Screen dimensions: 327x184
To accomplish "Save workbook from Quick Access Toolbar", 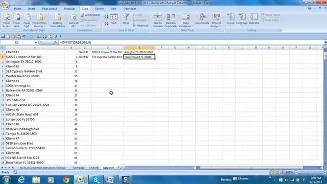I will pyautogui.click(x=3, y=36).
